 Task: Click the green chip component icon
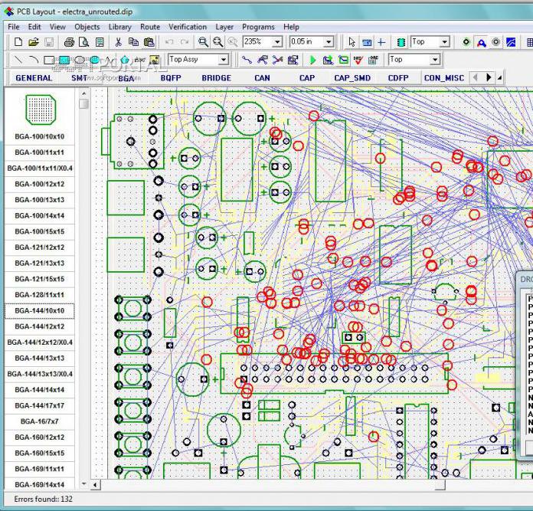(x=401, y=42)
